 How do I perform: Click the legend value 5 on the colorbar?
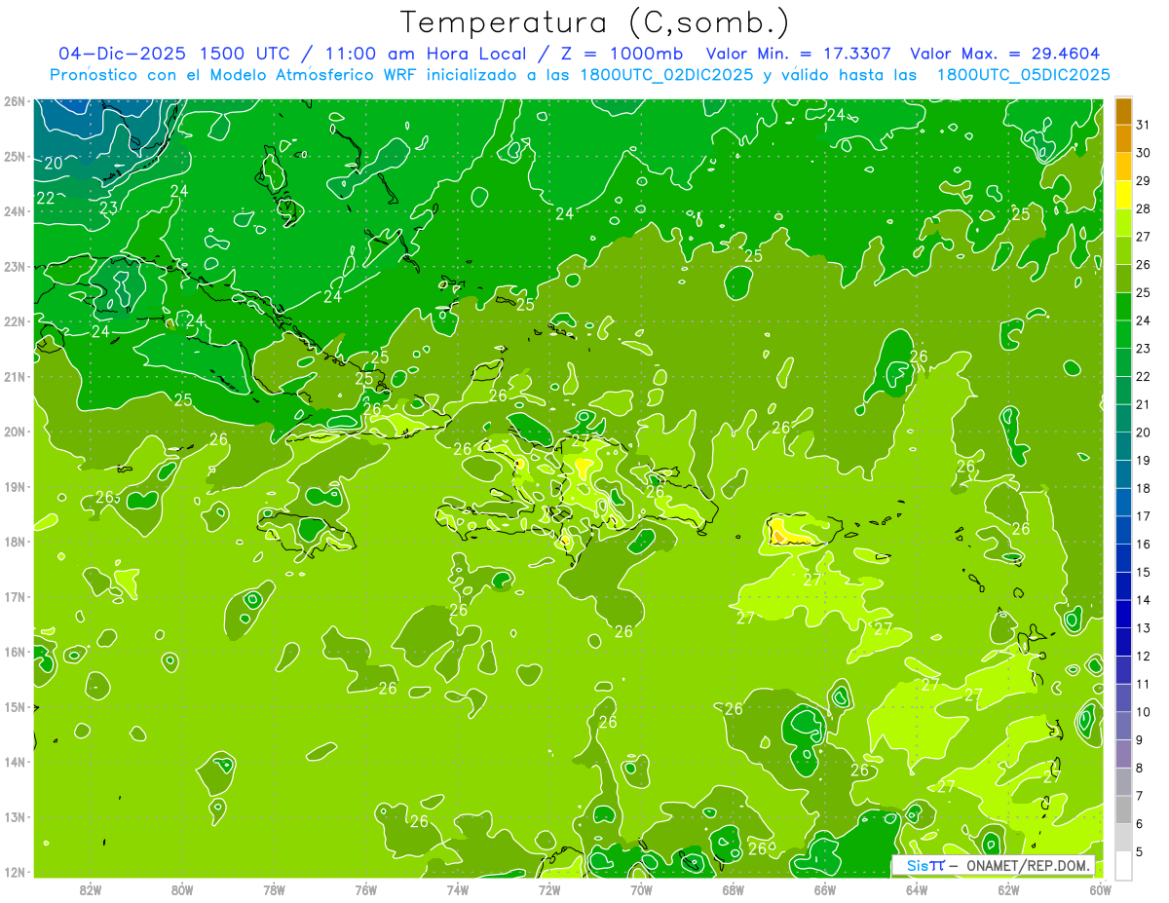[x=1140, y=851]
